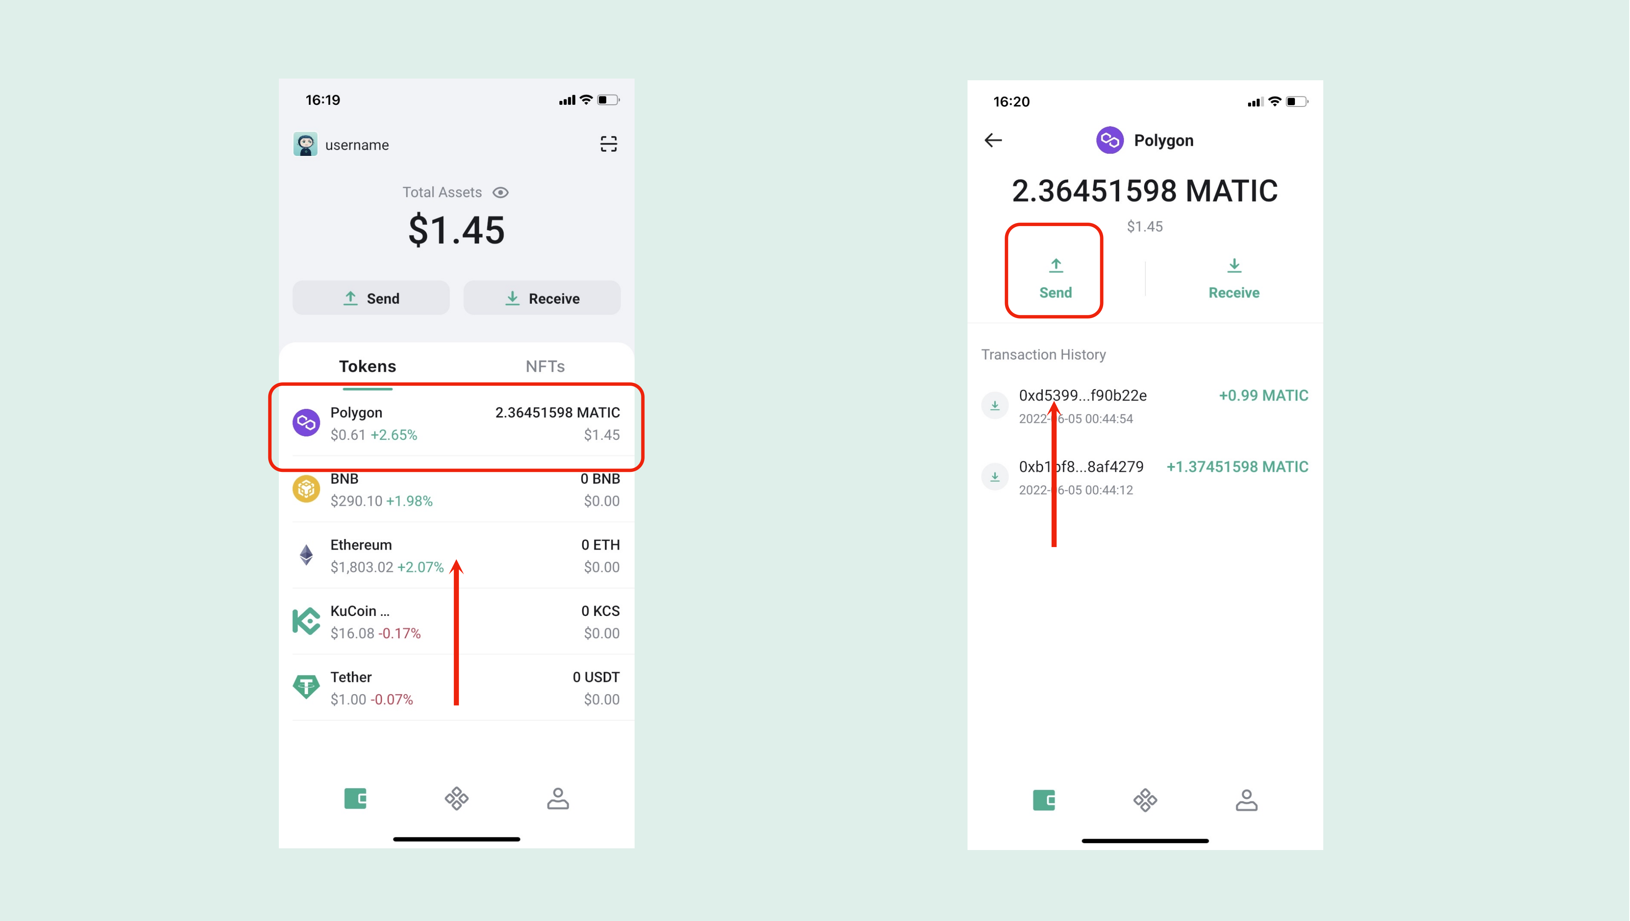Select NFTs tab on wallet screen

point(545,366)
